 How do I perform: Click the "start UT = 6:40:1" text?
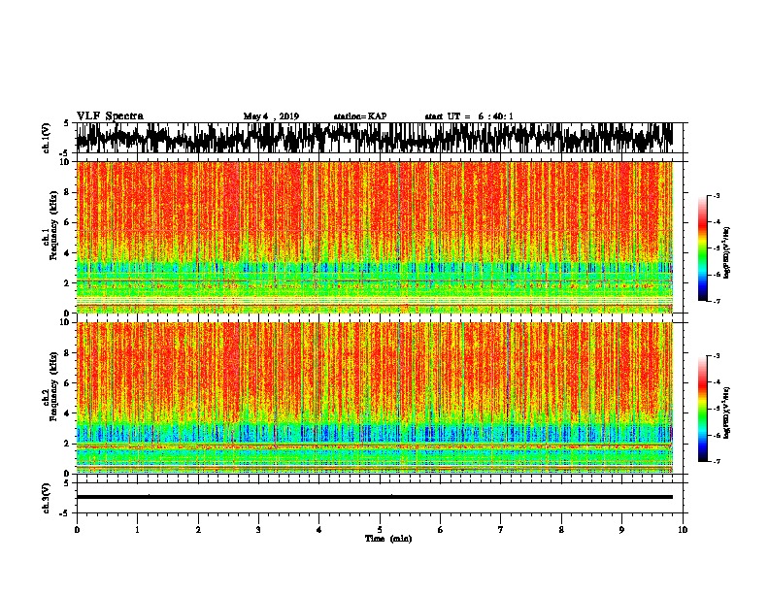click(x=469, y=116)
